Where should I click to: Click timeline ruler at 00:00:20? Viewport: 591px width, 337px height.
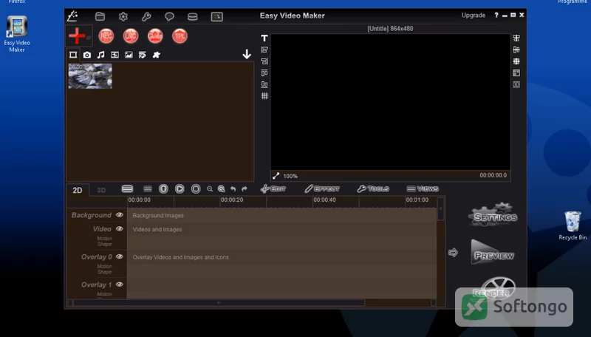click(232, 200)
